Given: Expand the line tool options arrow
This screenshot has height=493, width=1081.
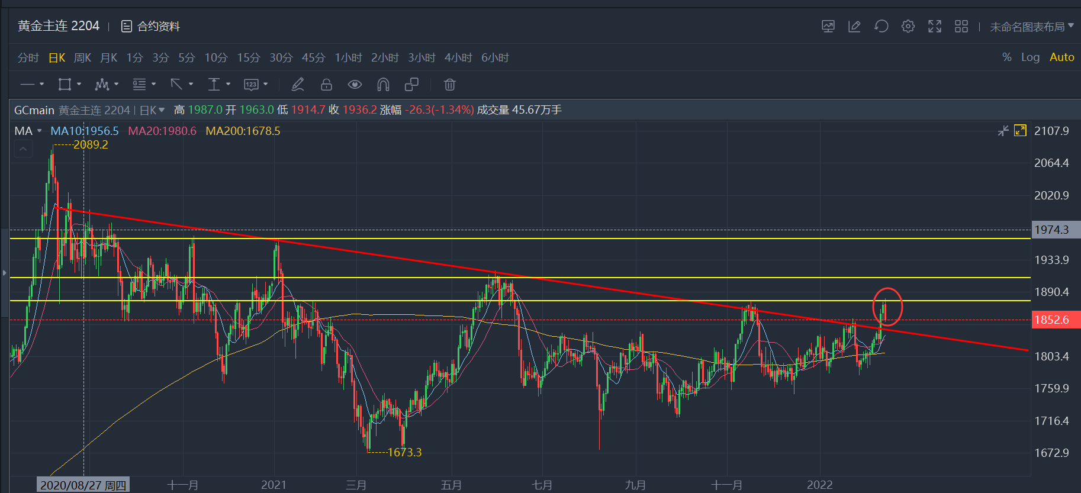Looking at the screenshot, I should [41, 84].
